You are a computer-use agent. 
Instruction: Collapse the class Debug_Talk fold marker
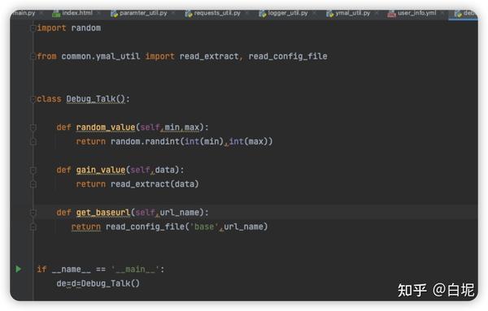(x=33, y=99)
